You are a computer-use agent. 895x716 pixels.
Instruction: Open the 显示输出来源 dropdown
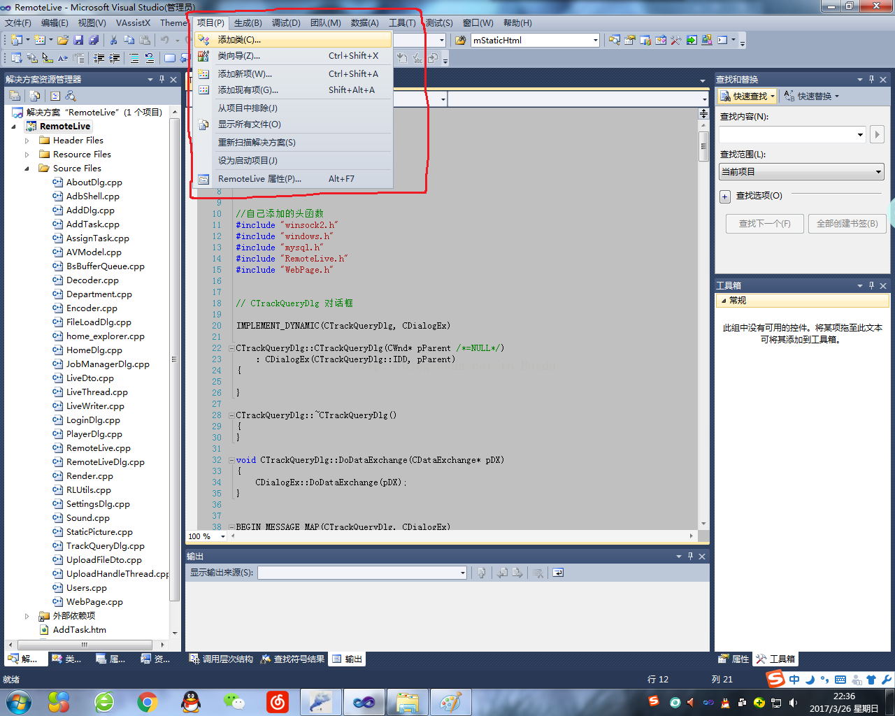tap(462, 573)
